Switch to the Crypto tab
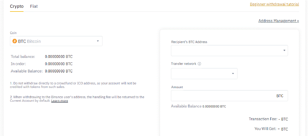This screenshot has width=308, height=136. (x=17, y=6)
